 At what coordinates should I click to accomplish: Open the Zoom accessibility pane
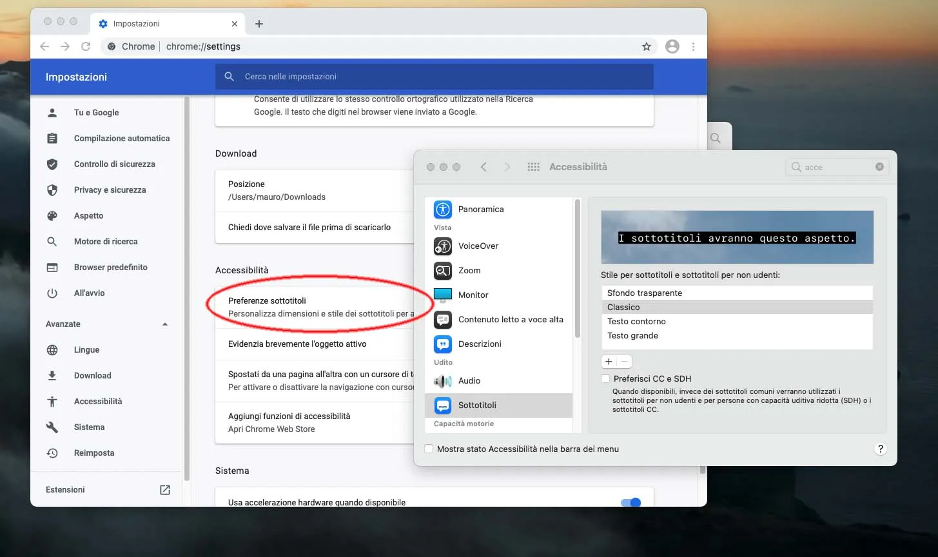[442, 271]
